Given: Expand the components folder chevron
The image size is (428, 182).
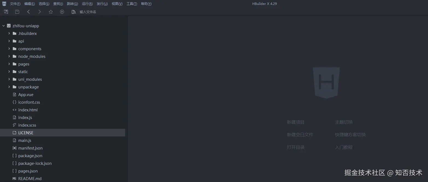Looking at the screenshot, I should (9, 49).
